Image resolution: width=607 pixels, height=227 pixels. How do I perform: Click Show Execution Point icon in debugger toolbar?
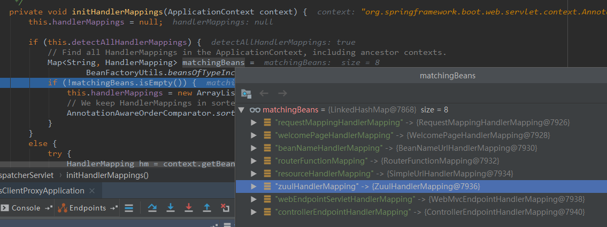(x=129, y=208)
